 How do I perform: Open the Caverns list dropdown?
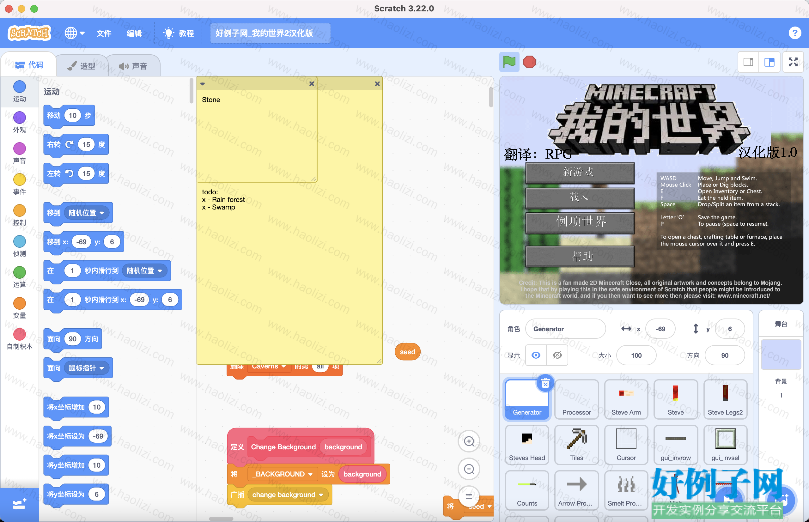tap(269, 367)
